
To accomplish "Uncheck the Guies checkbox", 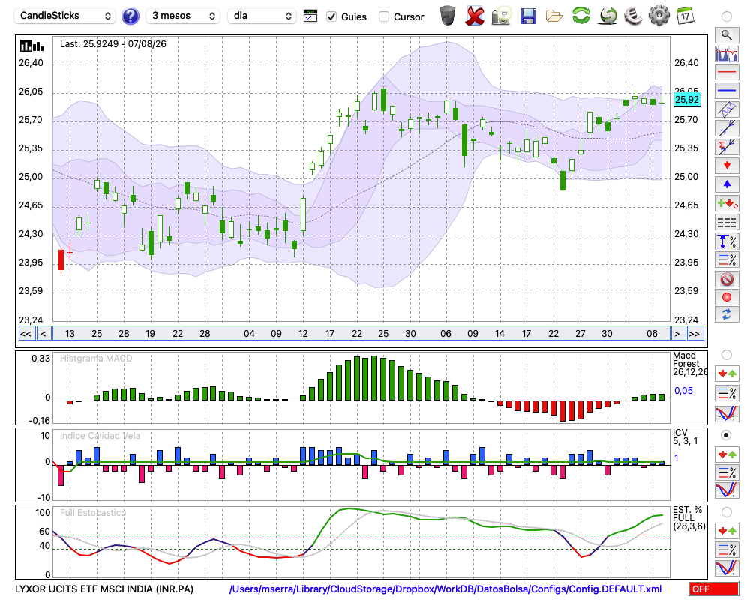I will coord(331,16).
